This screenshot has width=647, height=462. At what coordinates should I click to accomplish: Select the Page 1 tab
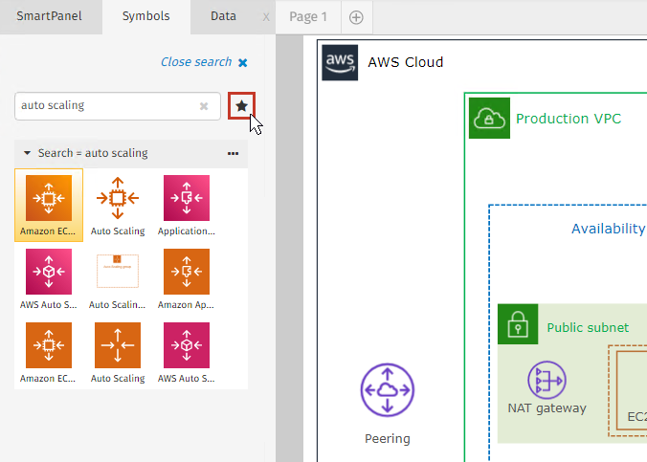coord(307,16)
